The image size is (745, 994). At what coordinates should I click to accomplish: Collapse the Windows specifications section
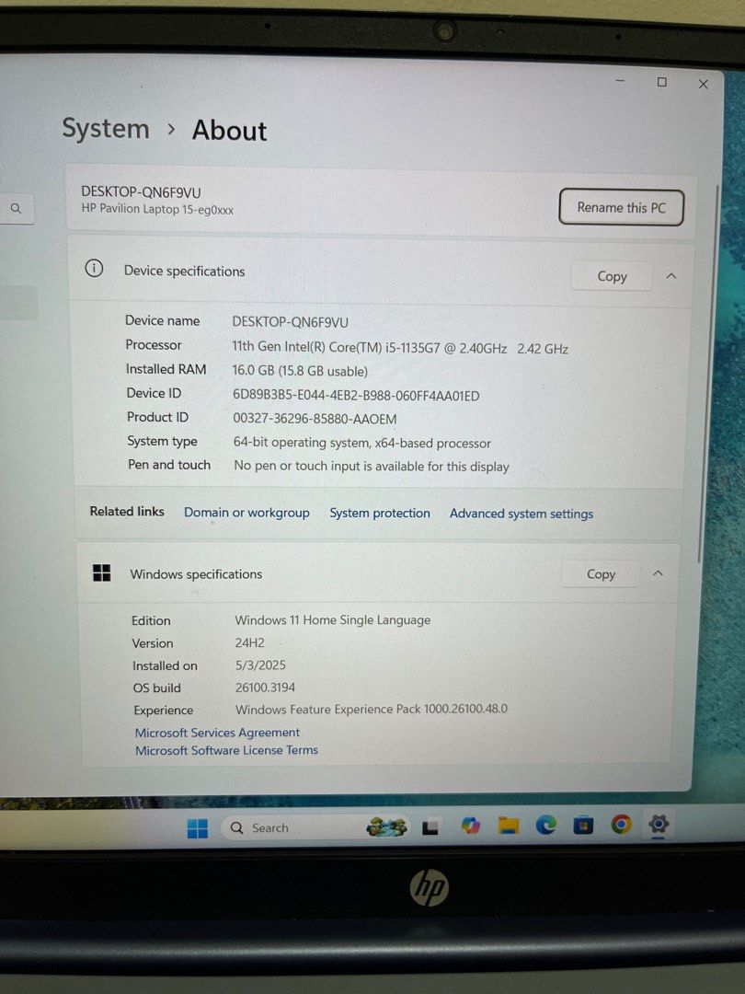pyautogui.click(x=658, y=572)
